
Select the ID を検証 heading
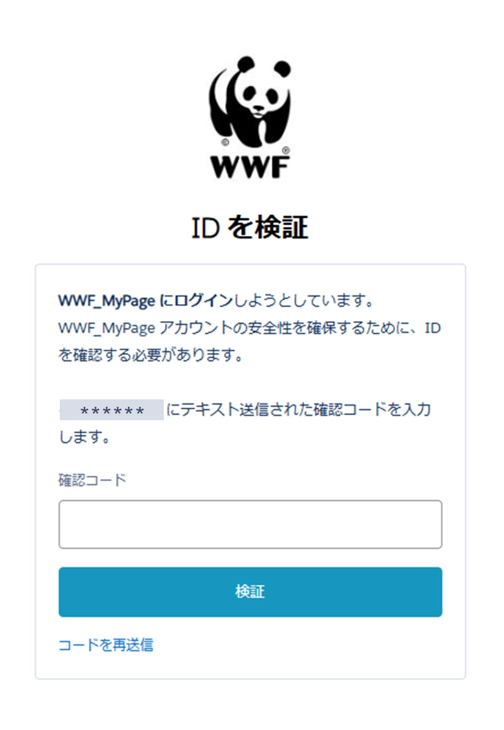[x=250, y=228]
